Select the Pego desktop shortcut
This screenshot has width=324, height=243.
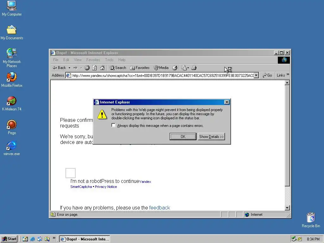pyautogui.click(x=12, y=127)
